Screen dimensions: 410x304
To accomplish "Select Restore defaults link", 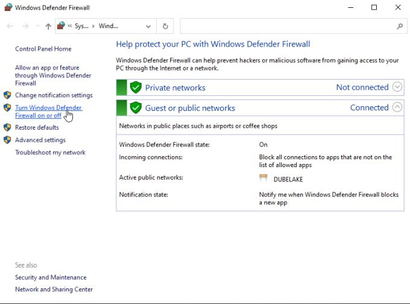I will (x=37, y=127).
